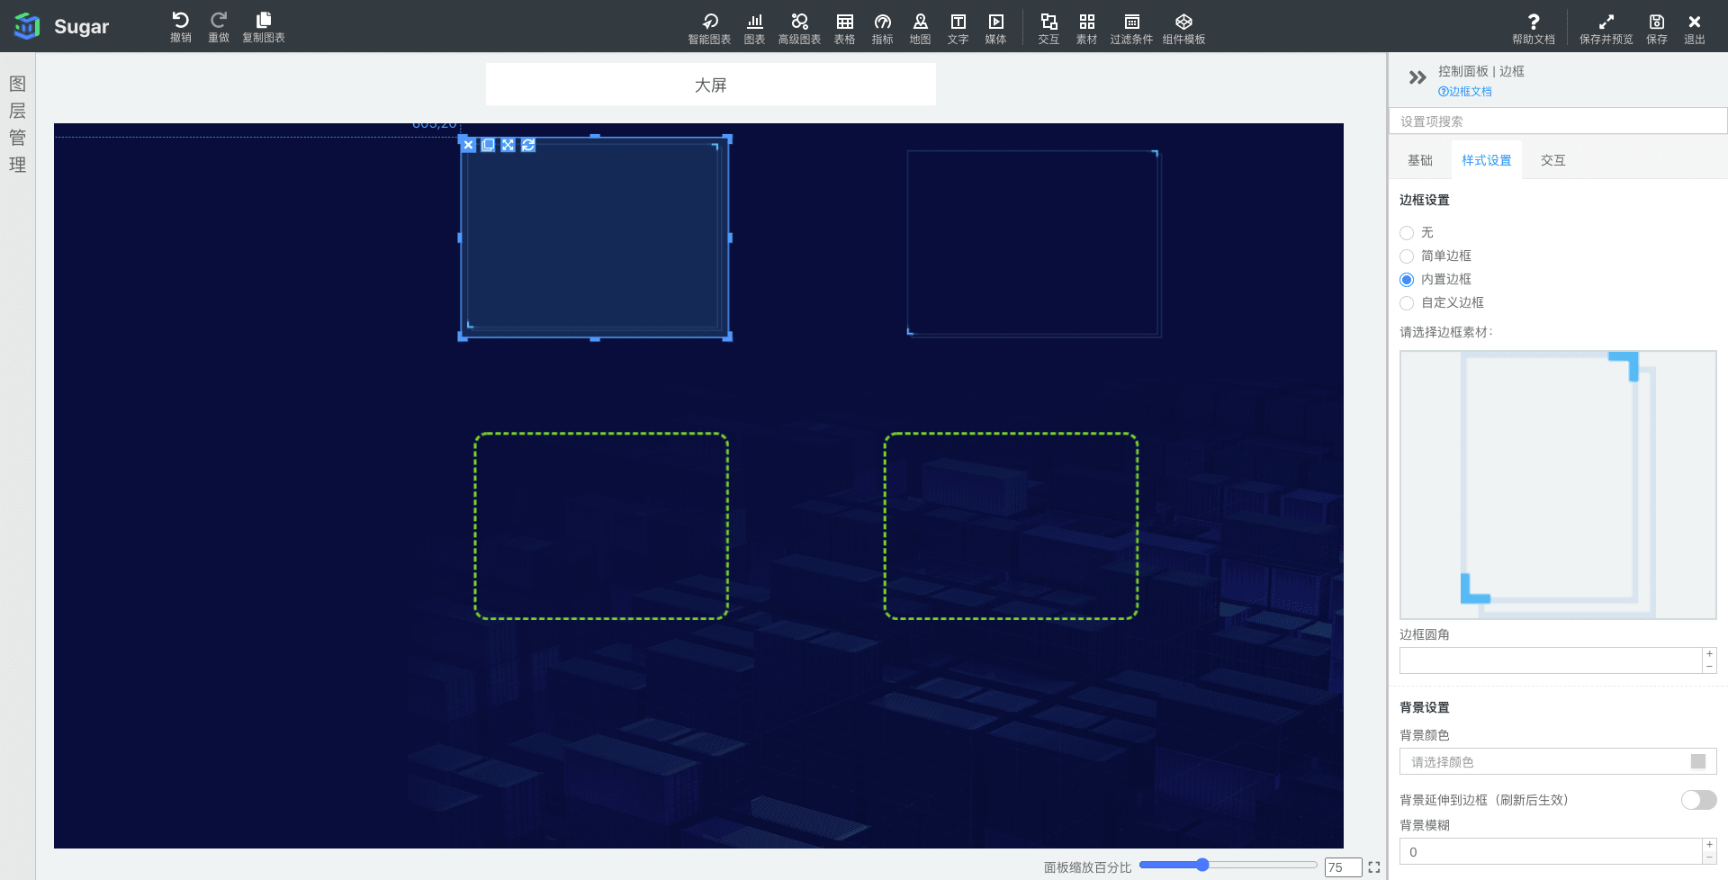This screenshot has width=1728, height=880.
Task: Open the 文字 text component menu
Action: click(x=958, y=29)
